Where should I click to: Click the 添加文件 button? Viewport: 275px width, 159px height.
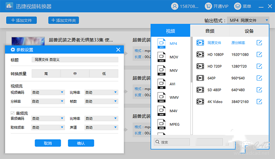tap(21, 20)
